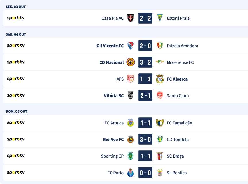Click Sport TV logo on Casa Pia match
The width and height of the screenshot is (248, 184).
pyautogui.click(x=16, y=18)
